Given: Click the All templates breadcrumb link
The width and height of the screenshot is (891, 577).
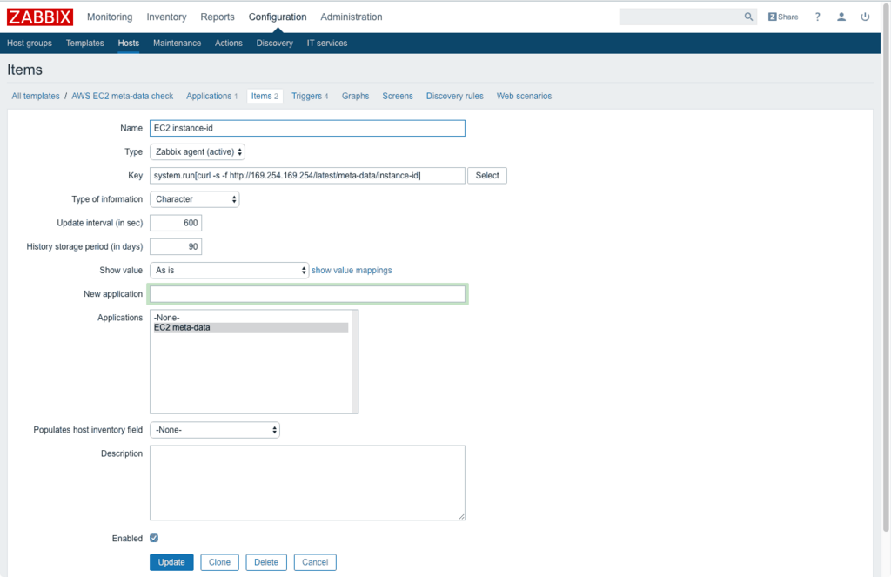Looking at the screenshot, I should (x=35, y=96).
